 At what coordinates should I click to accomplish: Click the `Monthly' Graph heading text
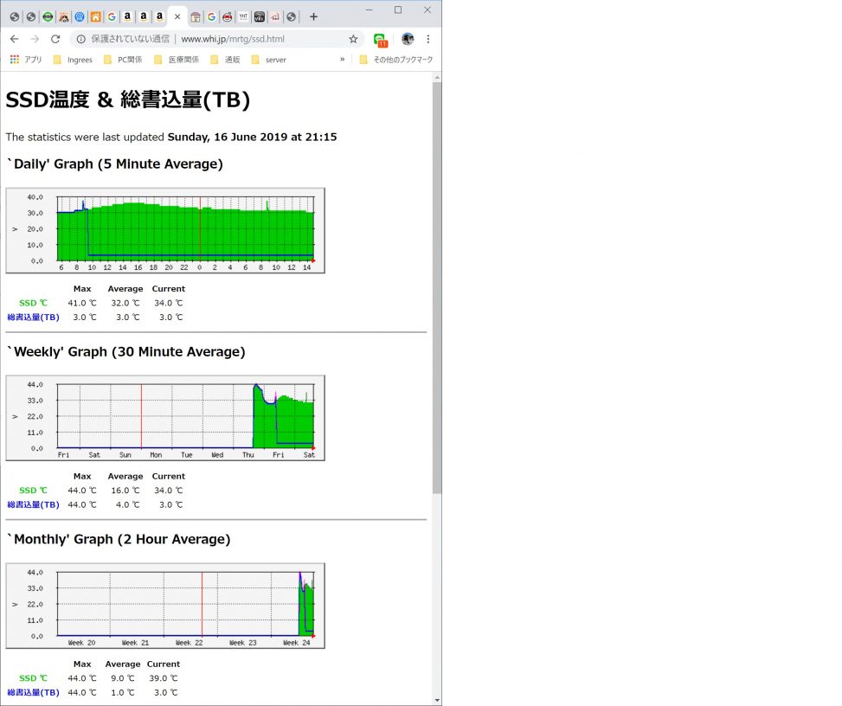tap(119, 539)
